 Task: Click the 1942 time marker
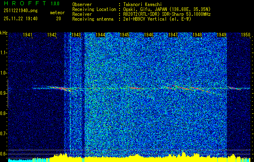[52, 35]
